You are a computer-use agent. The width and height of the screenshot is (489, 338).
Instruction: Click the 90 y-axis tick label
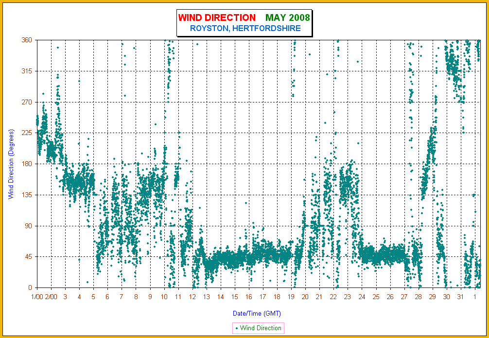[x=29, y=226]
